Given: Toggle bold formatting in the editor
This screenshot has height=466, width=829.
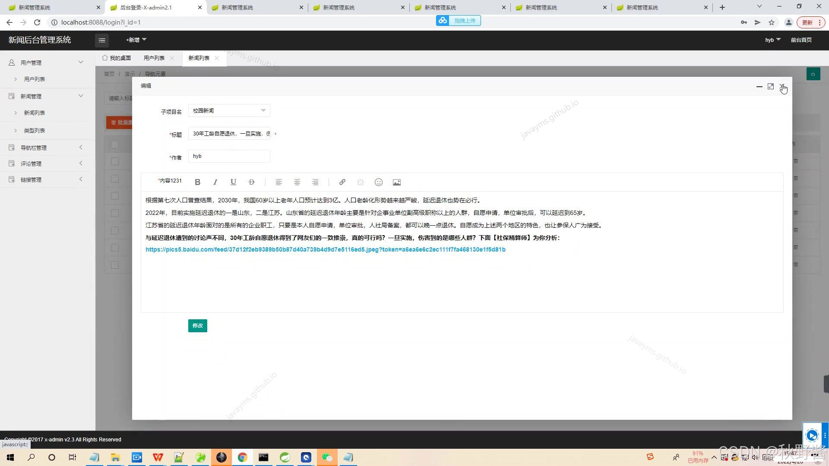Looking at the screenshot, I should 197,182.
